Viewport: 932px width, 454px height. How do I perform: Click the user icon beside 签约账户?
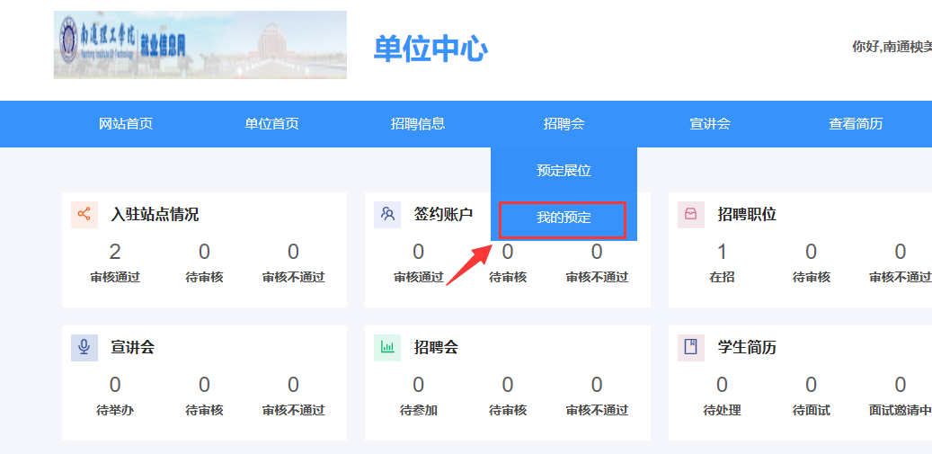387,214
